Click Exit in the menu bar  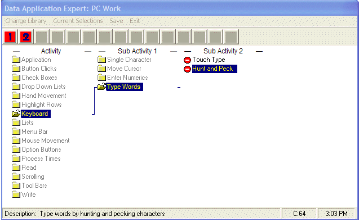point(135,21)
